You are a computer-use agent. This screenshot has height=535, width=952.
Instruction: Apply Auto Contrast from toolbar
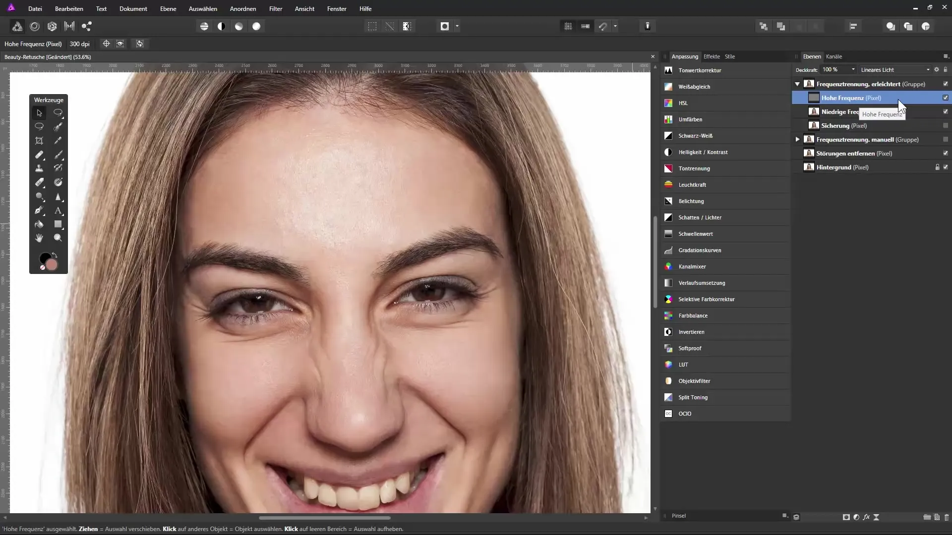(222, 26)
